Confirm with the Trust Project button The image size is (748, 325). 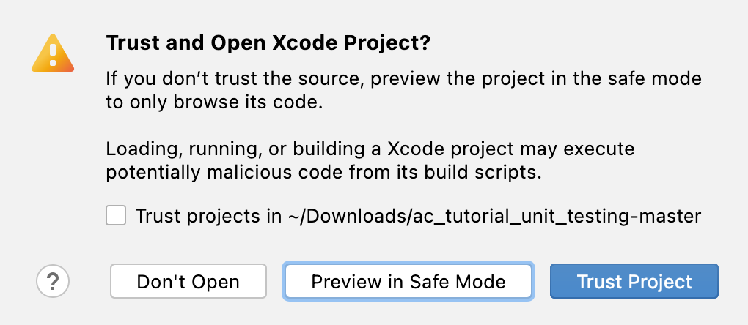[634, 282]
